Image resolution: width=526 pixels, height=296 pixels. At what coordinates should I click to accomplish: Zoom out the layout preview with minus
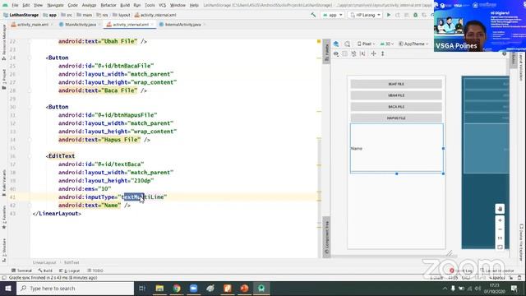tap(500, 229)
